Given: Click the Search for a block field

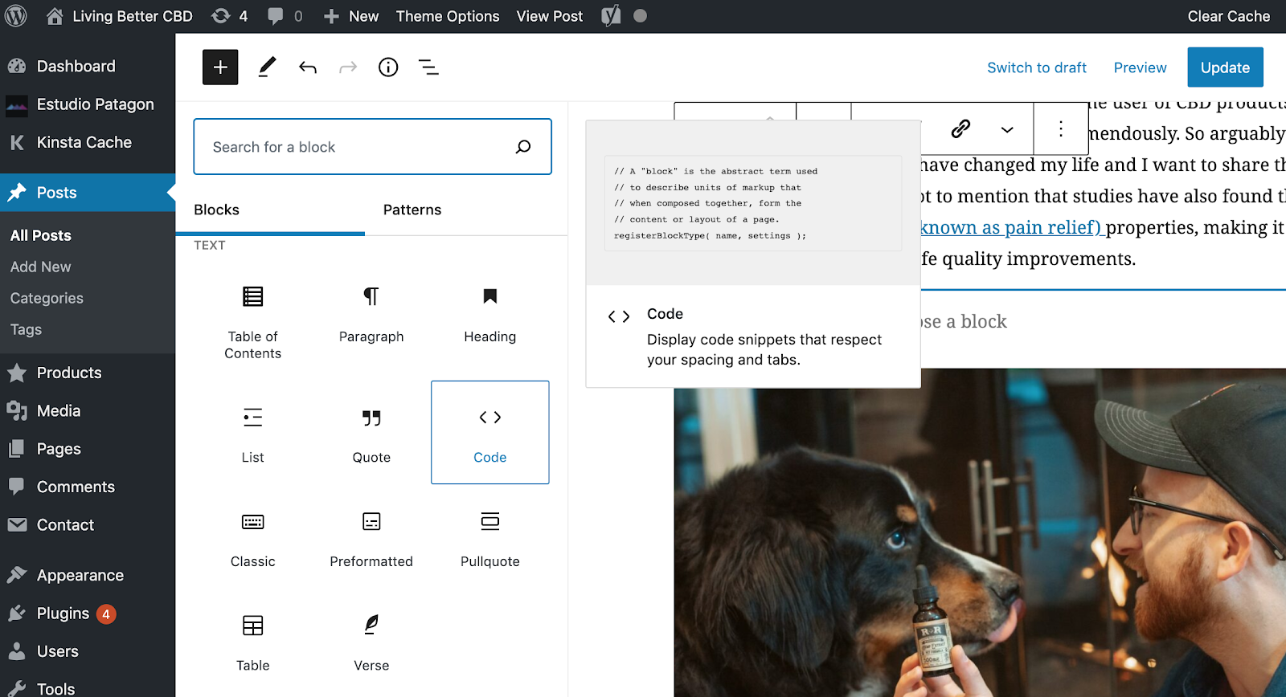Looking at the screenshot, I should (x=372, y=147).
